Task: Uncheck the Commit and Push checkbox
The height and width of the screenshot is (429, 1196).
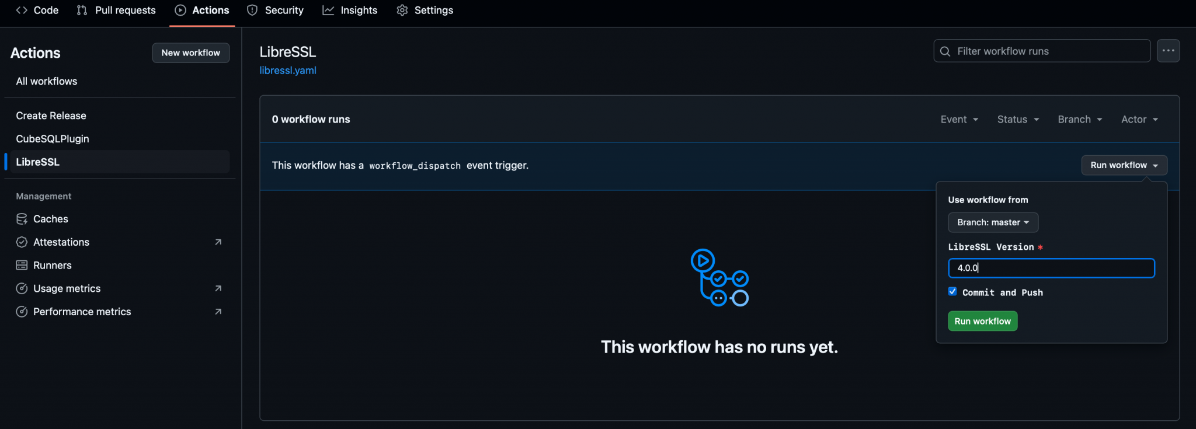Action: point(952,292)
